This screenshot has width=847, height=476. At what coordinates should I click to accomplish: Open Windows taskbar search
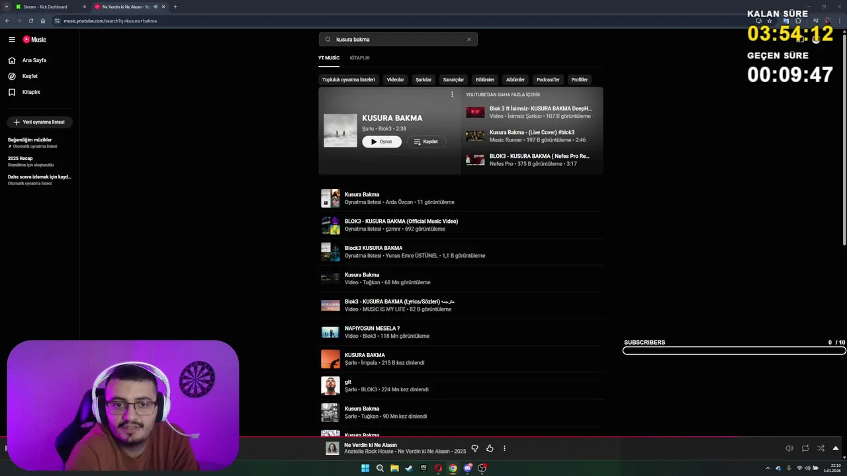380,468
